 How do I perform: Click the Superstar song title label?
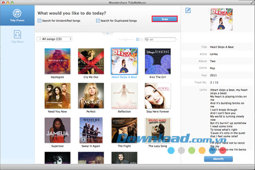[57, 146]
